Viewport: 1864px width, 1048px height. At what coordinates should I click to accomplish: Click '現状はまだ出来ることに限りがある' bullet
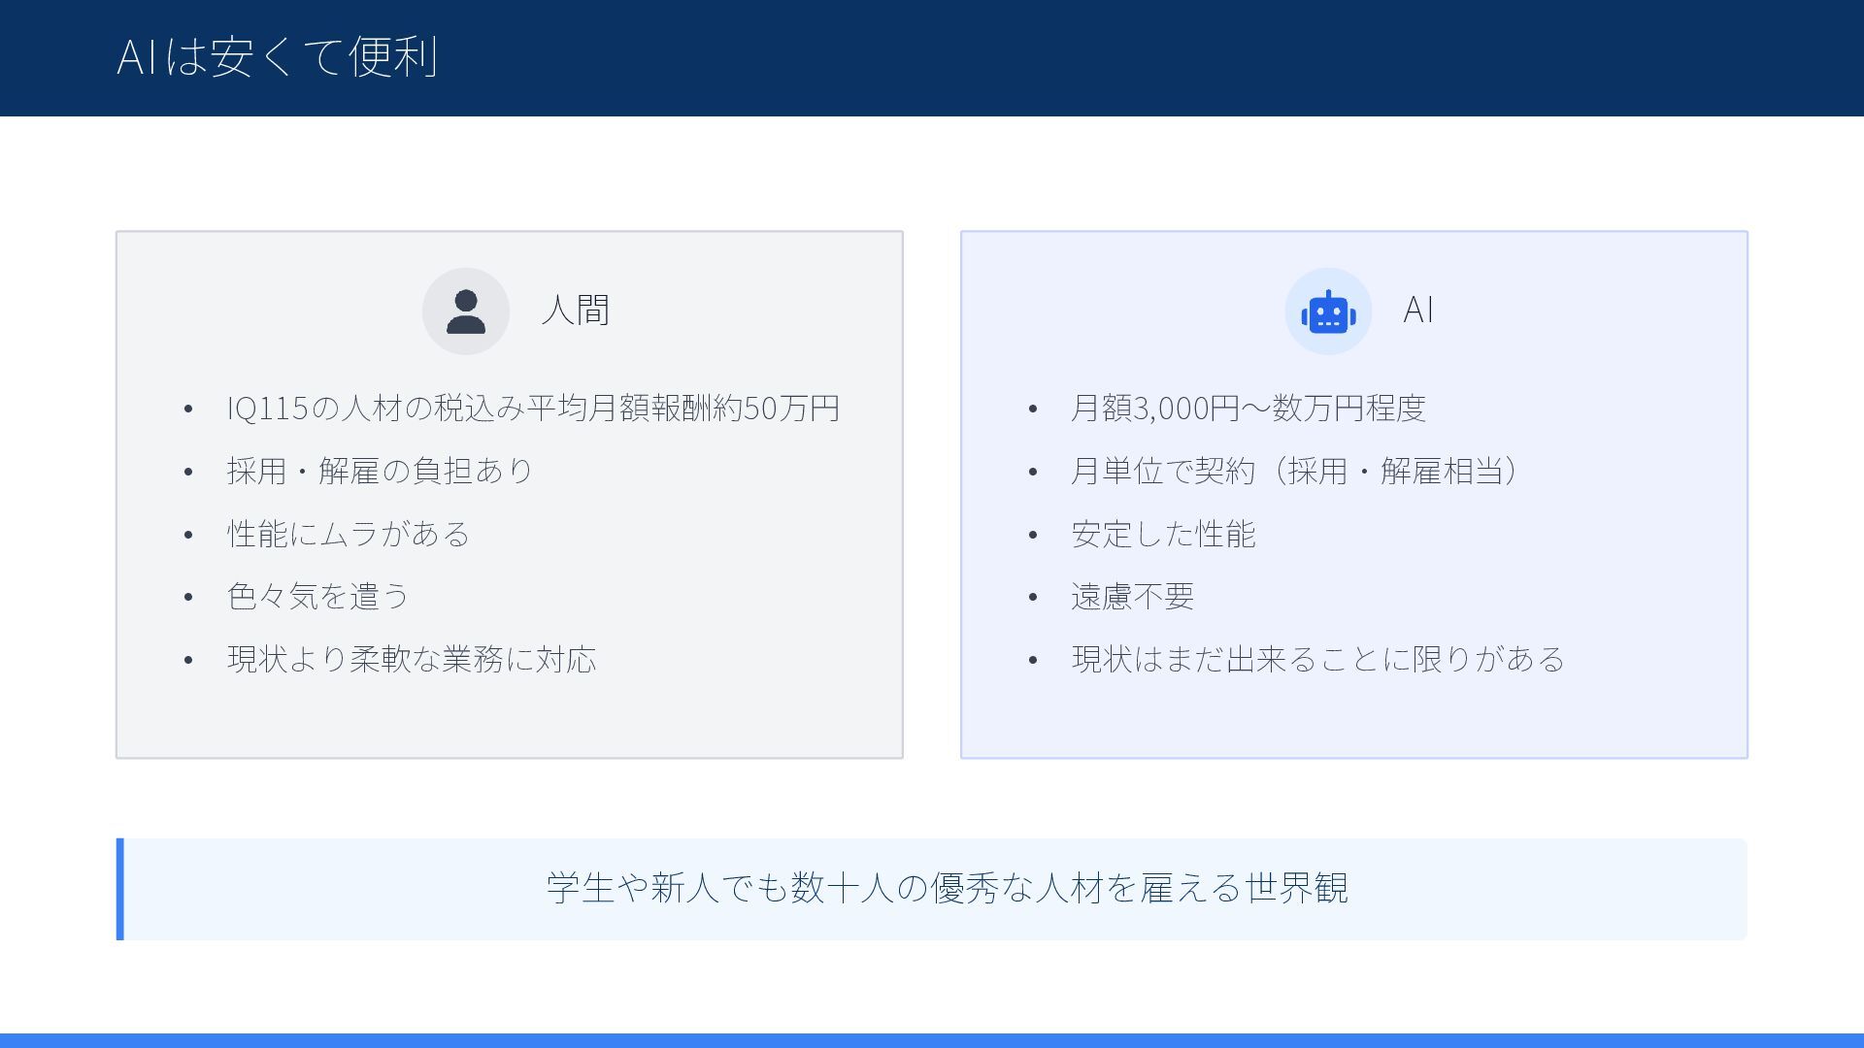click(1317, 660)
